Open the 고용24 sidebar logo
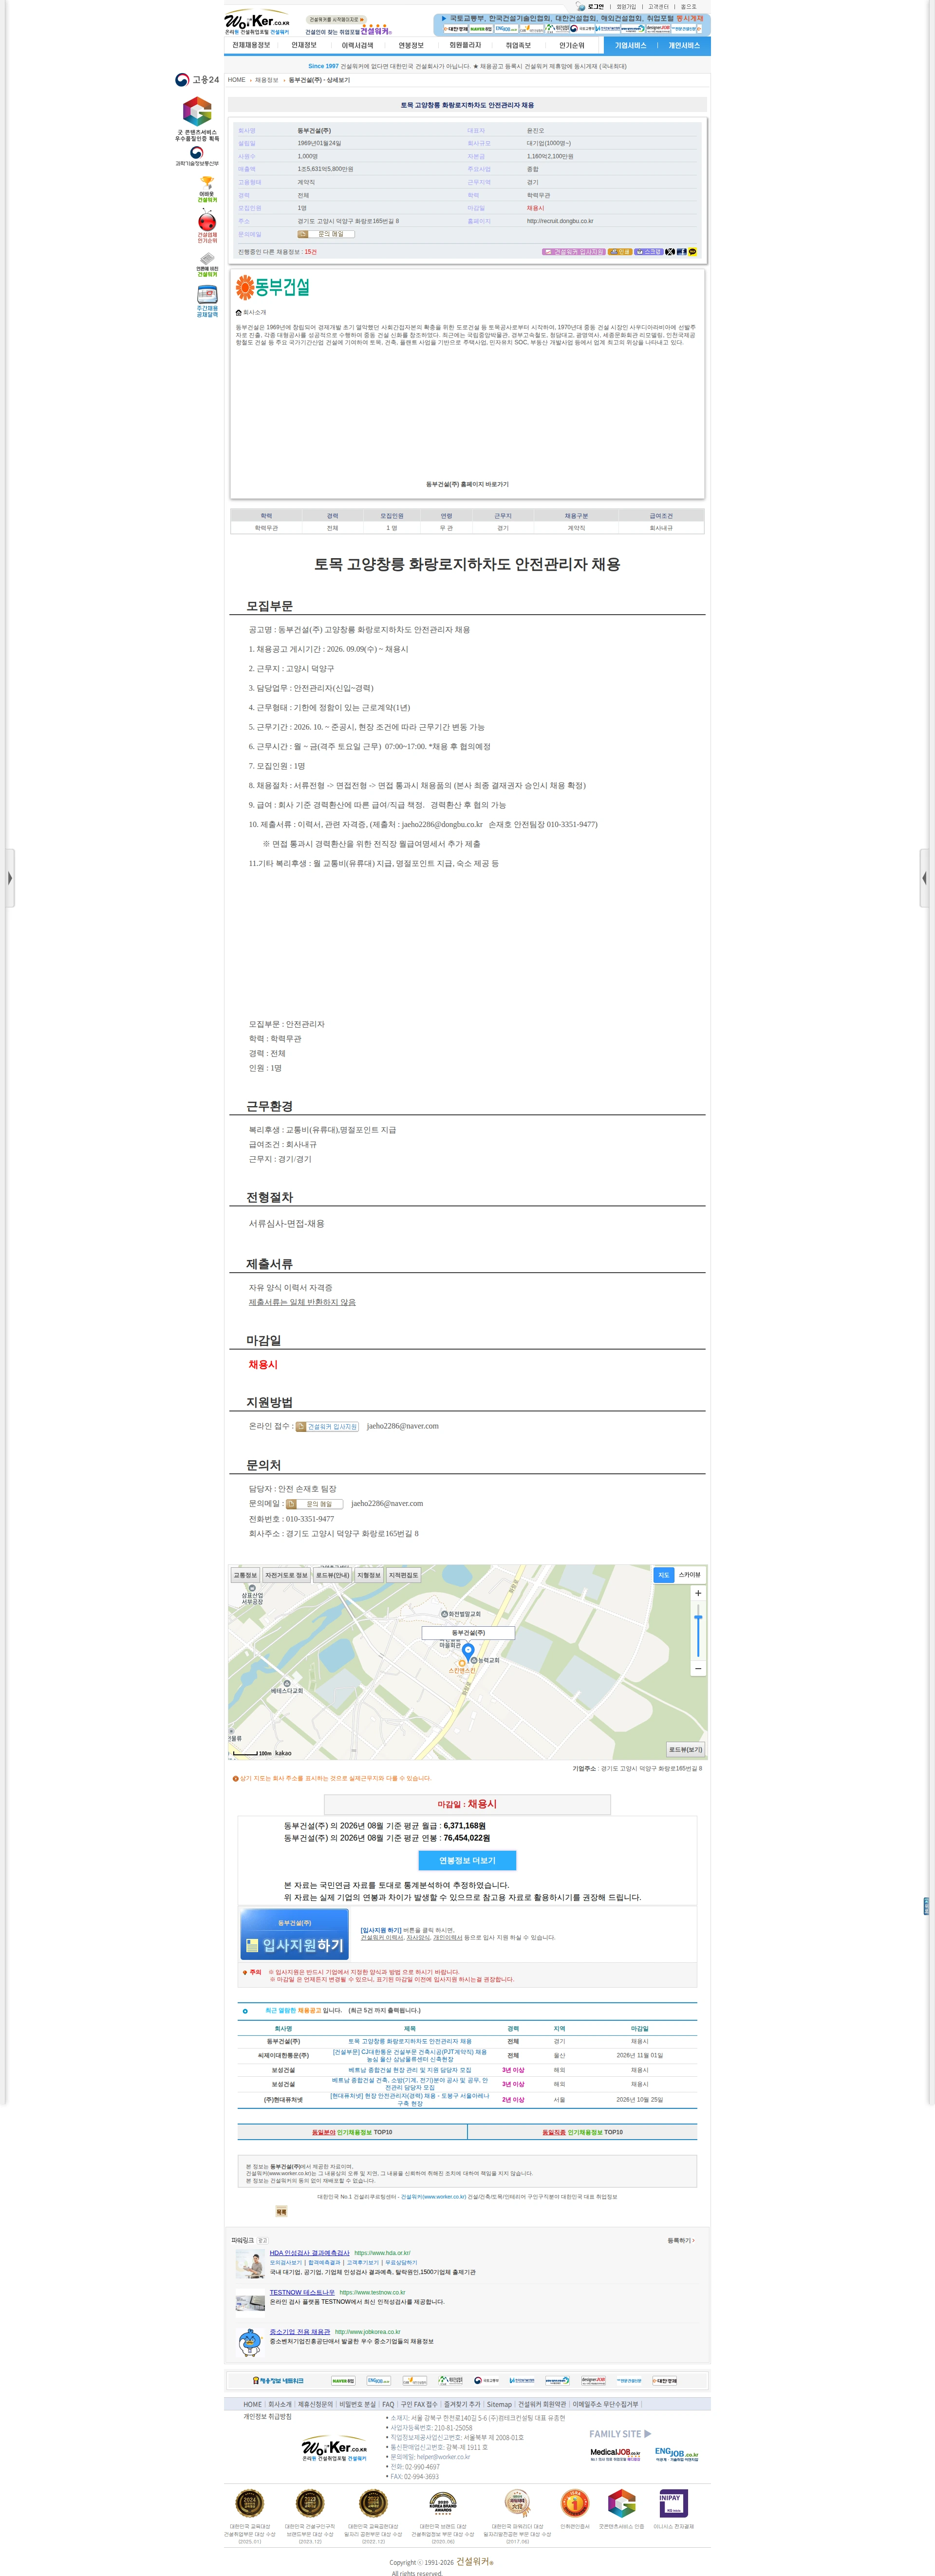 click(197, 80)
